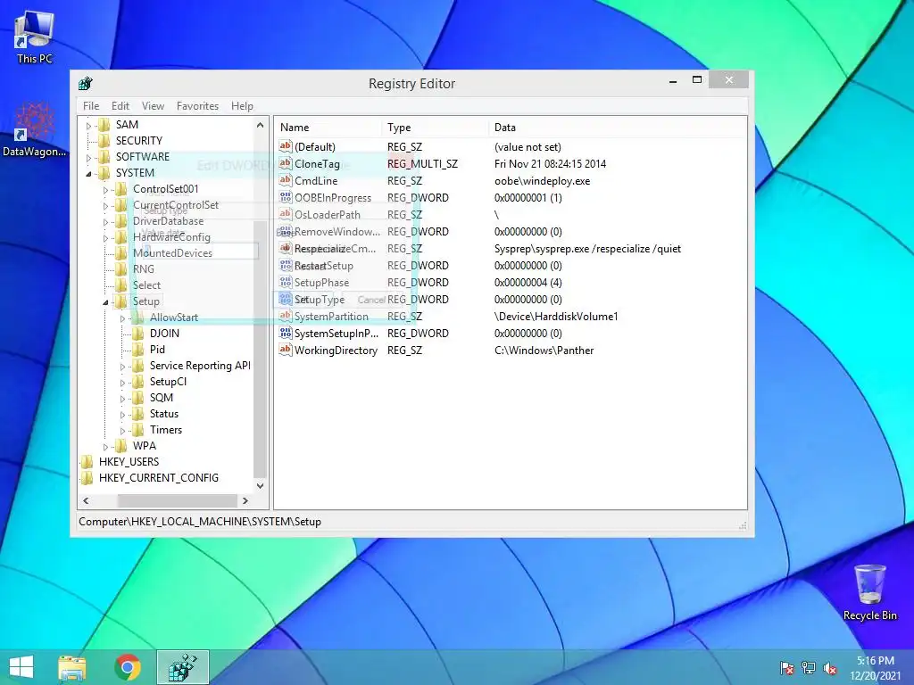914x685 pixels.
Task: Select the RNG folder icon
Action: point(121,269)
